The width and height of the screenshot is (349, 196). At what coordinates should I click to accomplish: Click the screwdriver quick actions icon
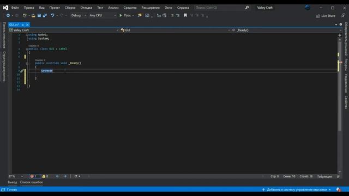point(22,71)
